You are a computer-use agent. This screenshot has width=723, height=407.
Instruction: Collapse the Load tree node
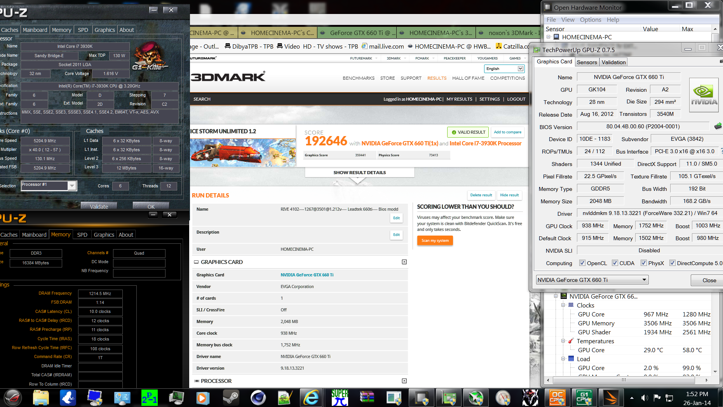pos(563,359)
